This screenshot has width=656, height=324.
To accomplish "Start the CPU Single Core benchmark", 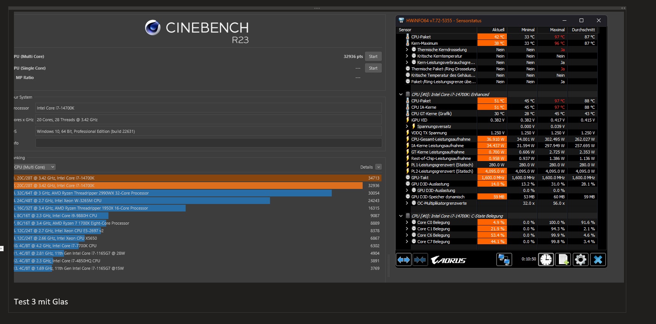I will tap(373, 68).
